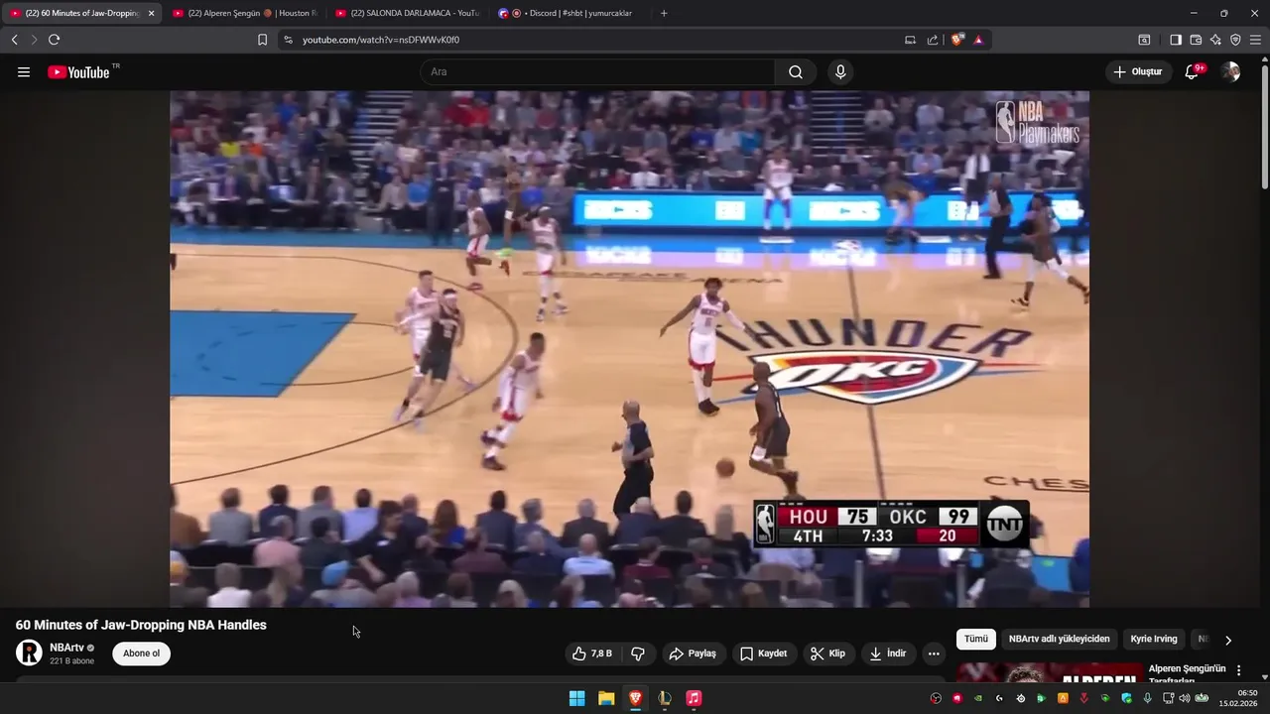Click the search magnifier button
The image size is (1270, 714).
(x=796, y=72)
